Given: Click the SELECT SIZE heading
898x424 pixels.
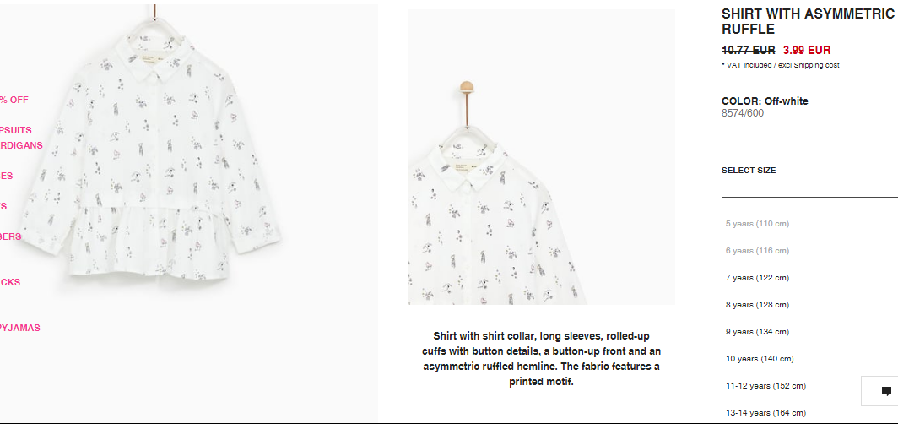Looking at the screenshot, I should [749, 170].
